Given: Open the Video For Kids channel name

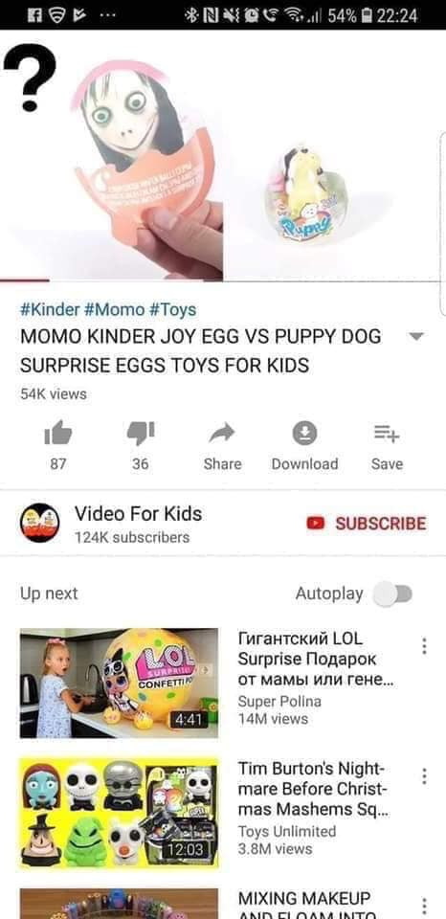Looking at the screenshot, I should pos(139,513).
